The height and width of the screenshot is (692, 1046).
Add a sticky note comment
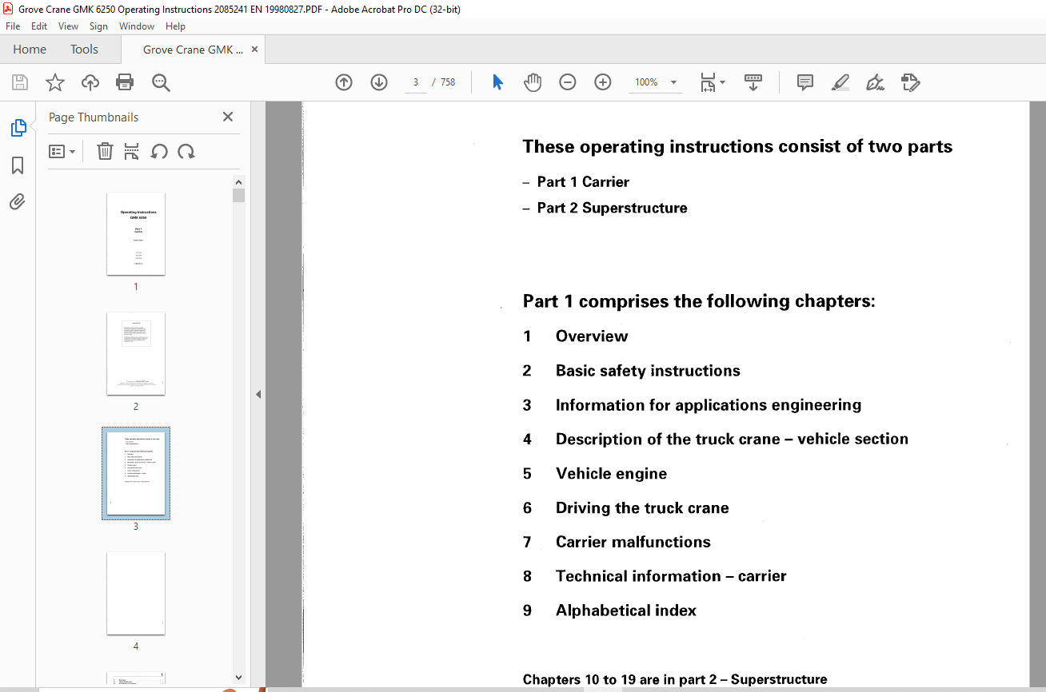805,82
